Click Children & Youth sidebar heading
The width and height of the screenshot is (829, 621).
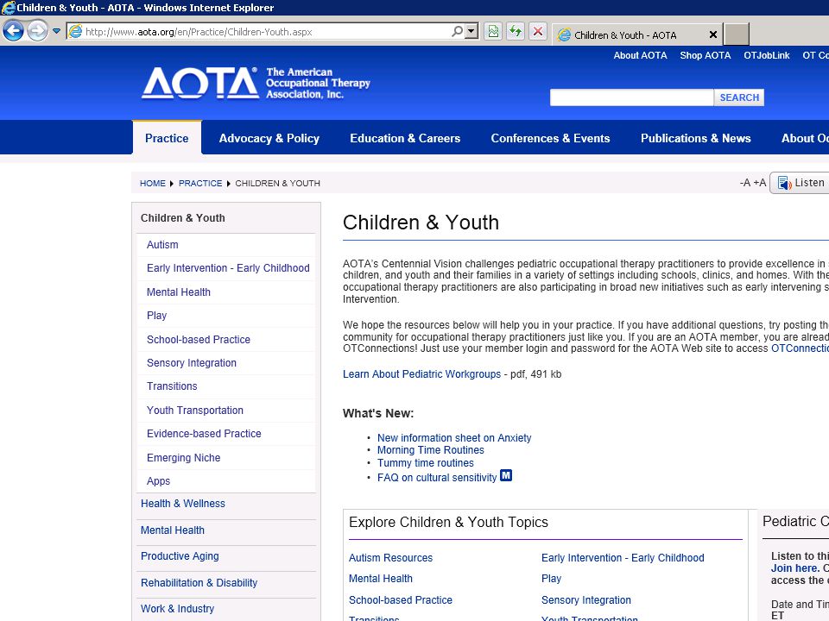[x=183, y=218]
